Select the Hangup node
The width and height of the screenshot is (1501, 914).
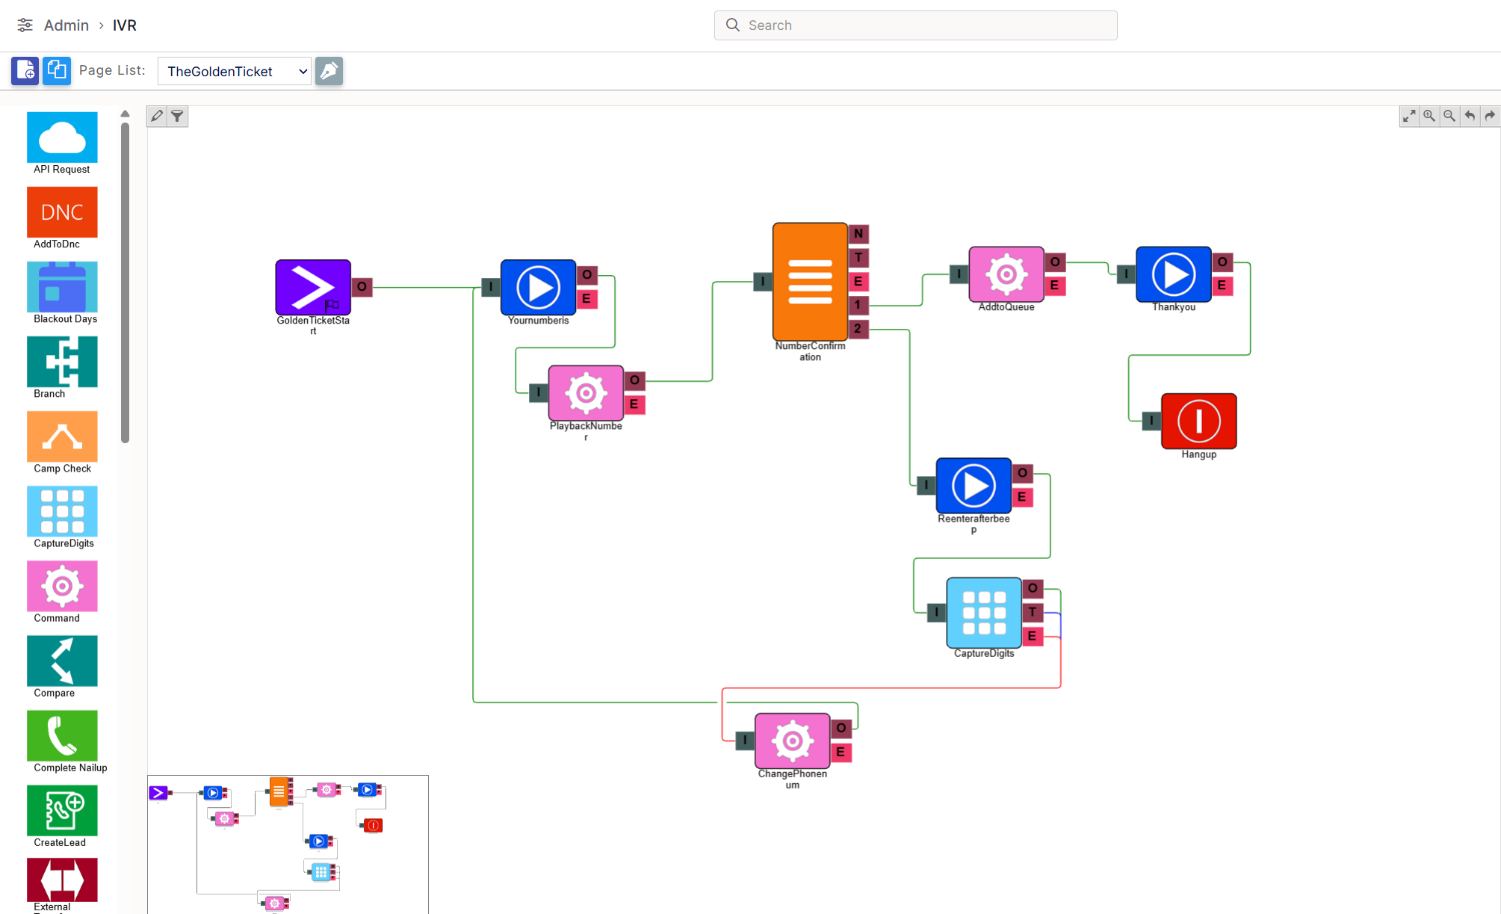pyautogui.click(x=1199, y=421)
